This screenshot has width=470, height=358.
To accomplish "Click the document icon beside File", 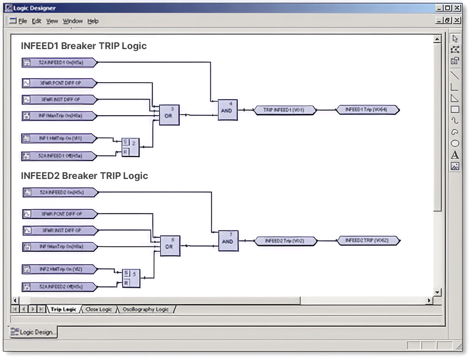I will [x=13, y=21].
